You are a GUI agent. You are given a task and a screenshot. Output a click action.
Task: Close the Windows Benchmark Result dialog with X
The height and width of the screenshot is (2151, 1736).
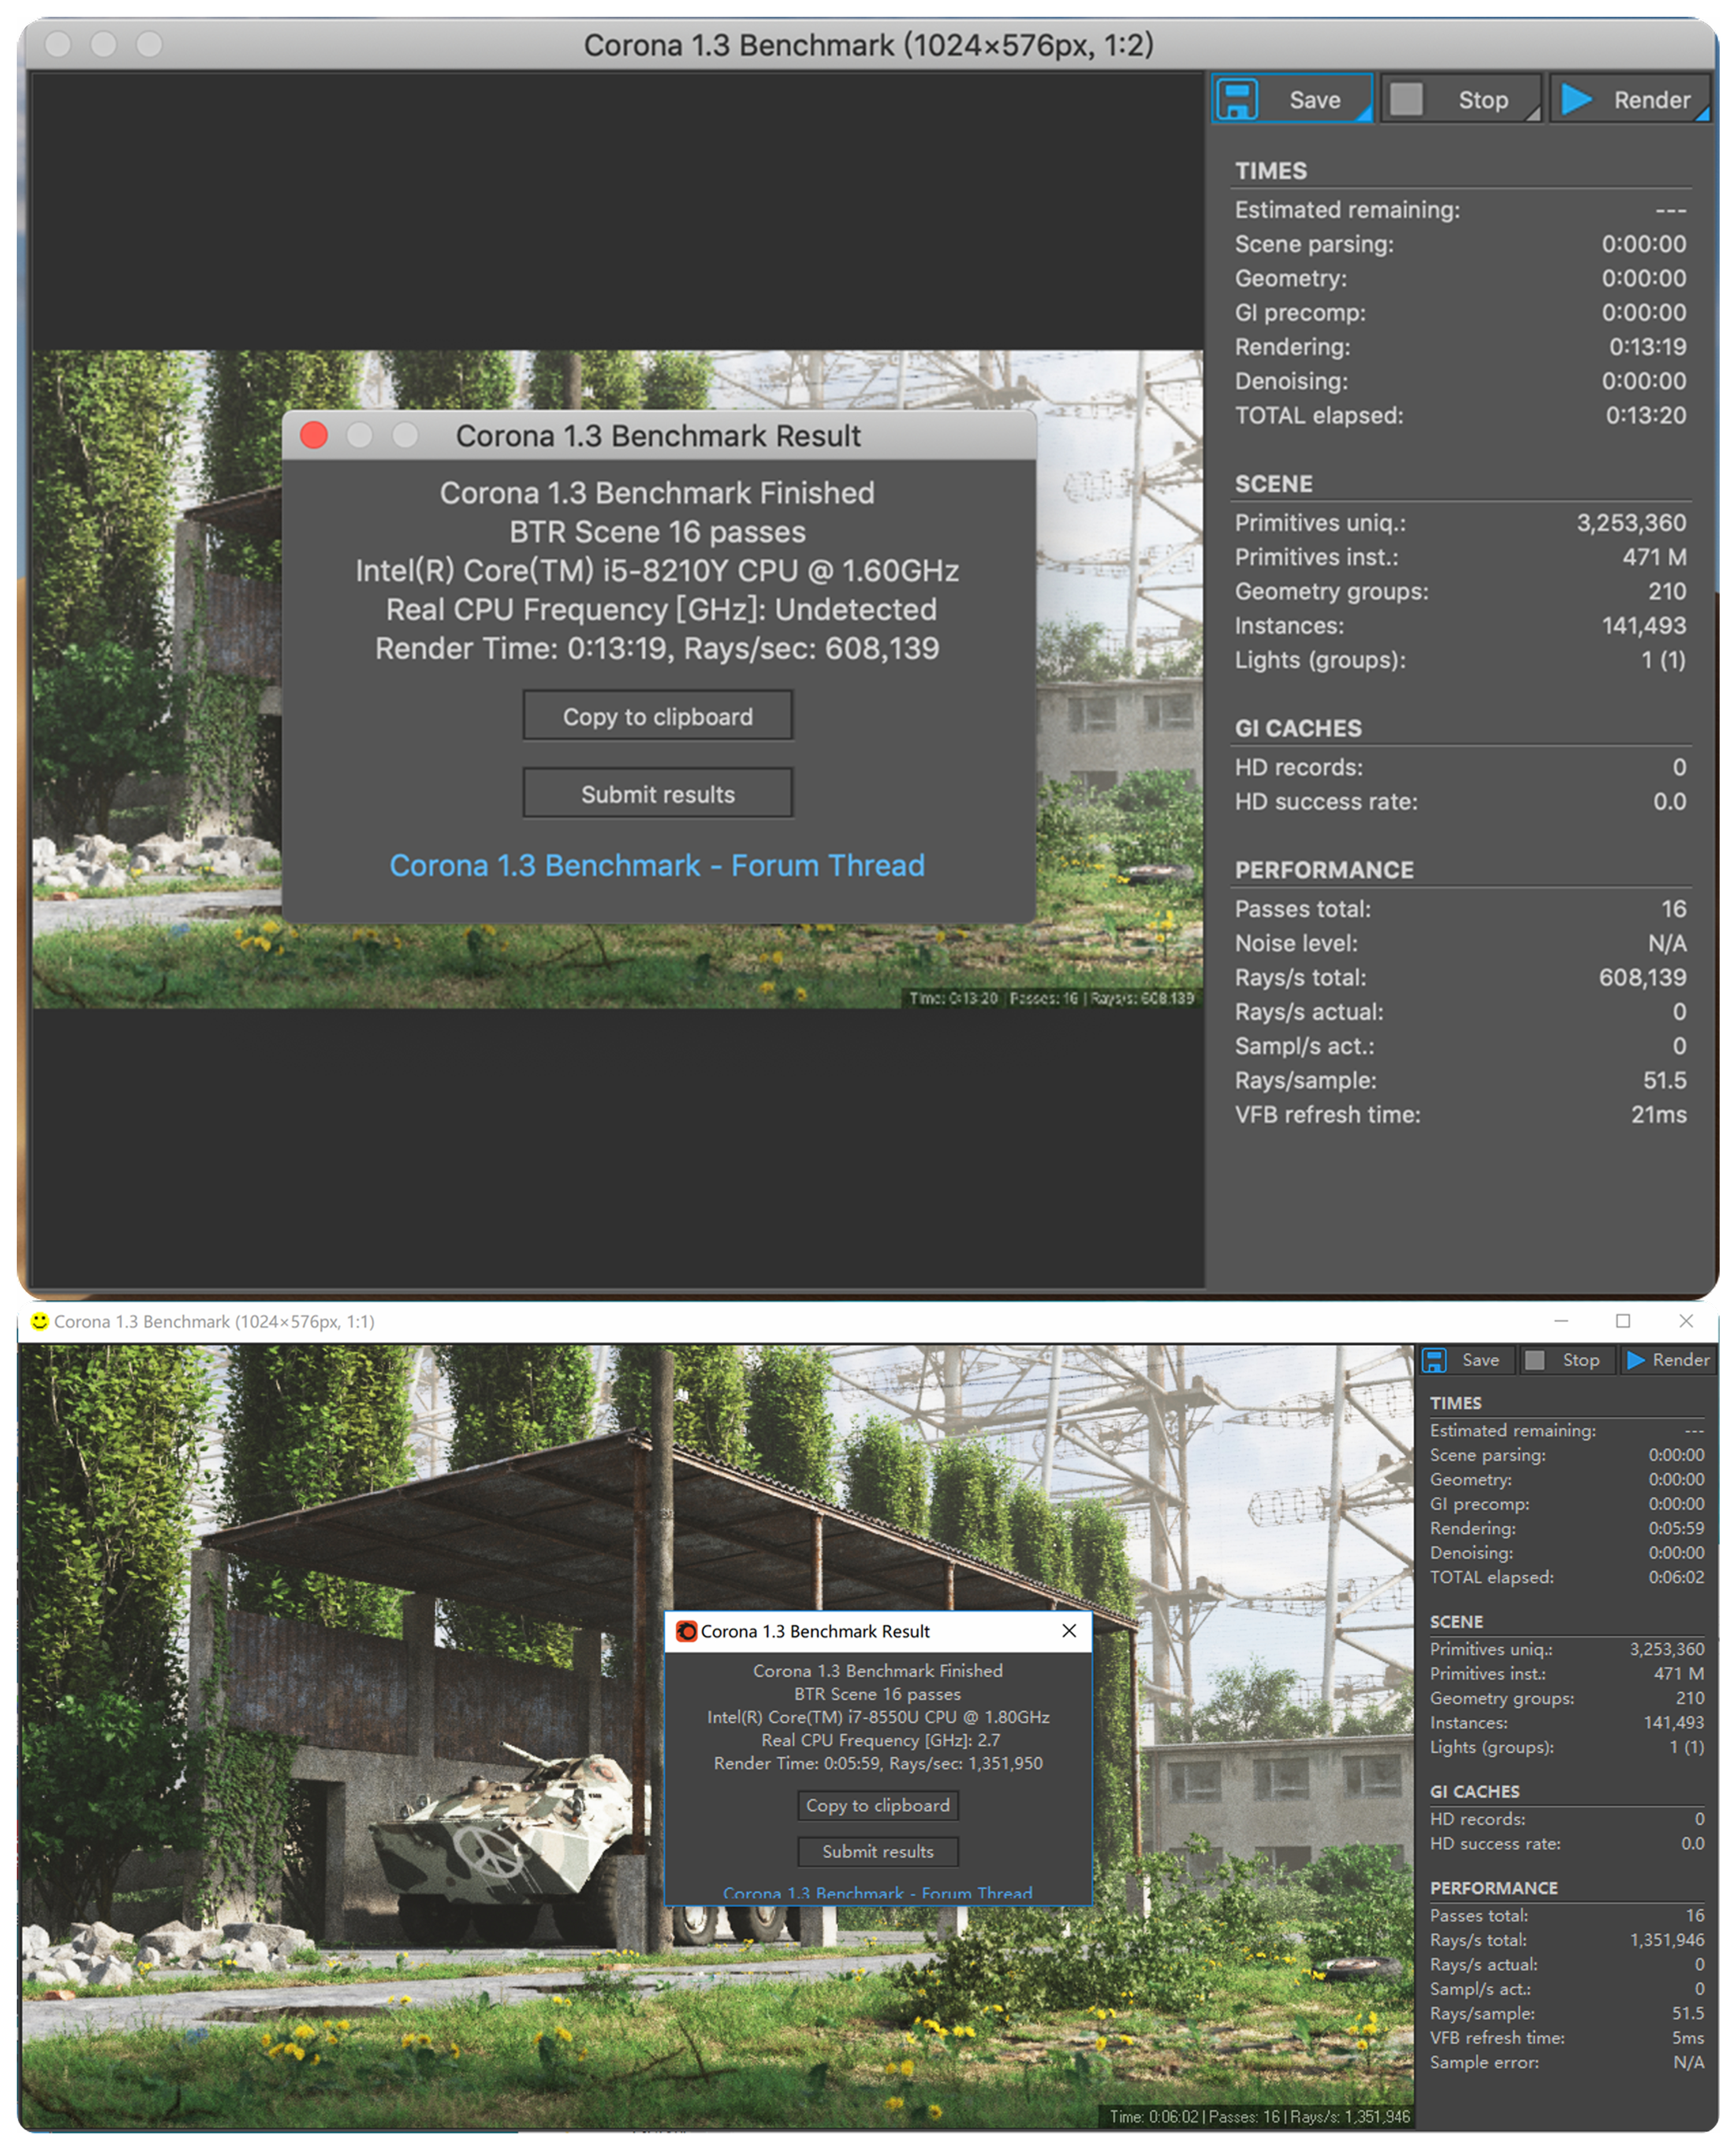click(1069, 1631)
